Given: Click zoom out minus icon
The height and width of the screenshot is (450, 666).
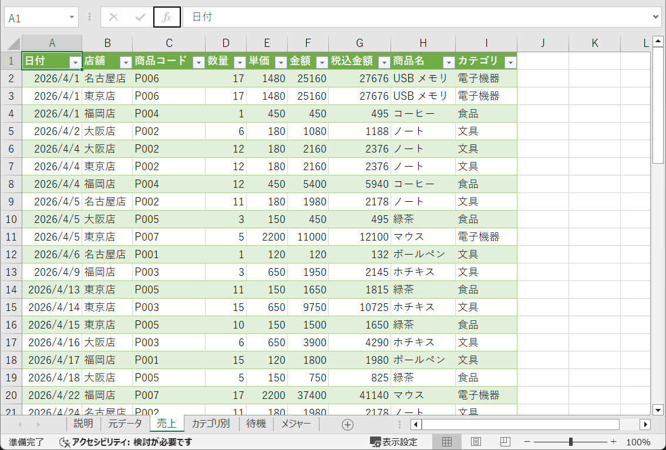Looking at the screenshot, I should click(x=527, y=442).
